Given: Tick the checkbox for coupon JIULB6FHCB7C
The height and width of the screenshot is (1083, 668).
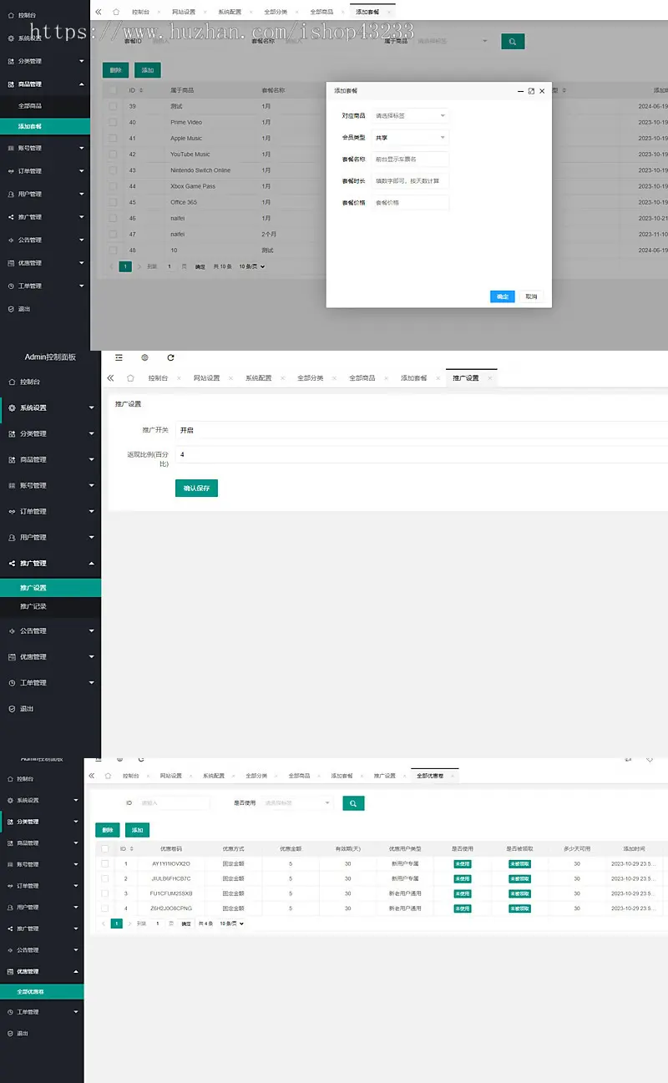Looking at the screenshot, I should [105, 878].
